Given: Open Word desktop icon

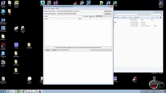Looking at the screenshot, I should [108, 3].
